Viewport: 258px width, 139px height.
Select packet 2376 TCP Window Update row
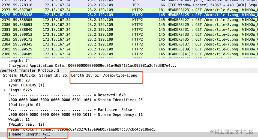tap(129, 5)
